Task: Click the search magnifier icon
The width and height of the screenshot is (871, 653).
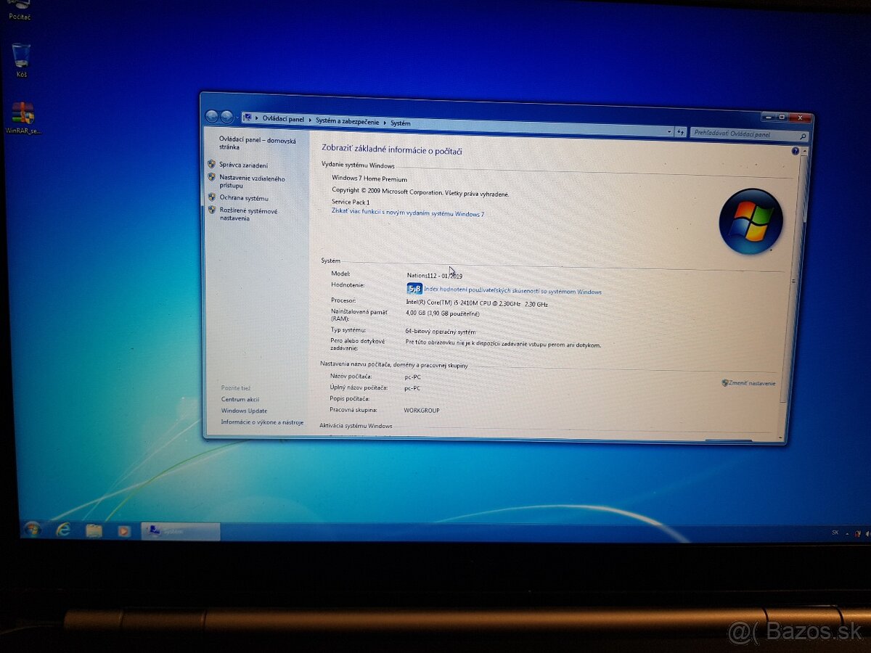Action: 802,135
